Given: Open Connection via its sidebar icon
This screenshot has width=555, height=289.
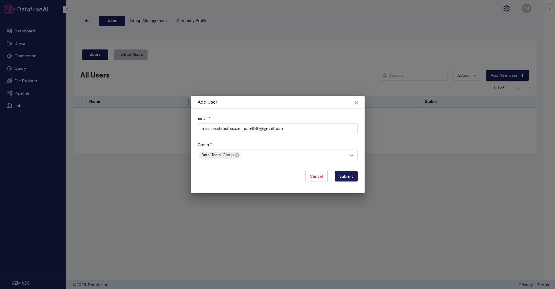Looking at the screenshot, I should (9, 56).
